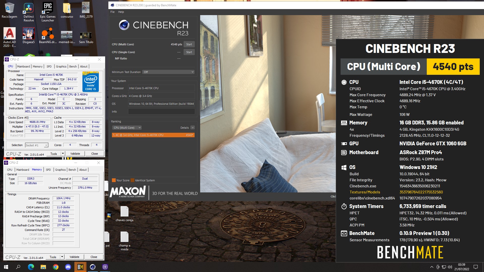
Task: Open Tools dropdown arrow in upper CPU-Z
Action: pyautogui.click(x=63, y=154)
